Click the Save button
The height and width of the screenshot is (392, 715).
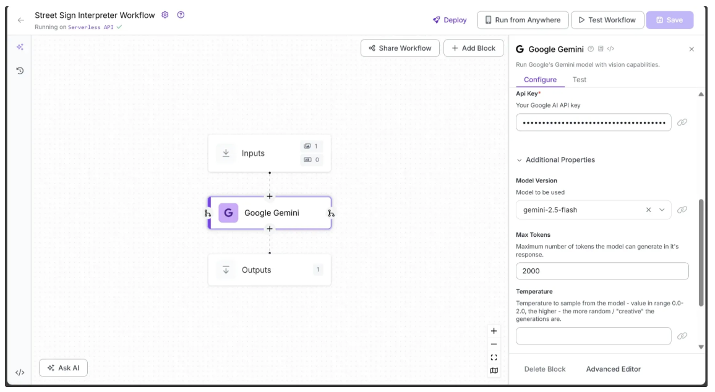pos(669,20)
